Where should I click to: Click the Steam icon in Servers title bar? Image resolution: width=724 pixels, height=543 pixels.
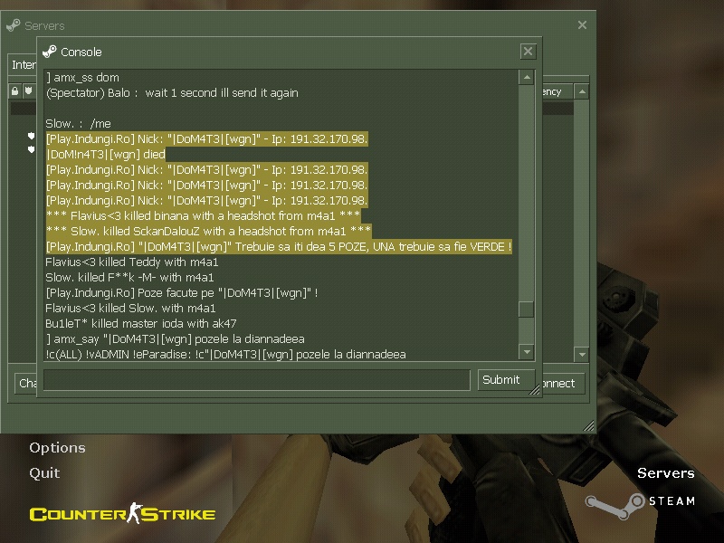coord(14,25)
